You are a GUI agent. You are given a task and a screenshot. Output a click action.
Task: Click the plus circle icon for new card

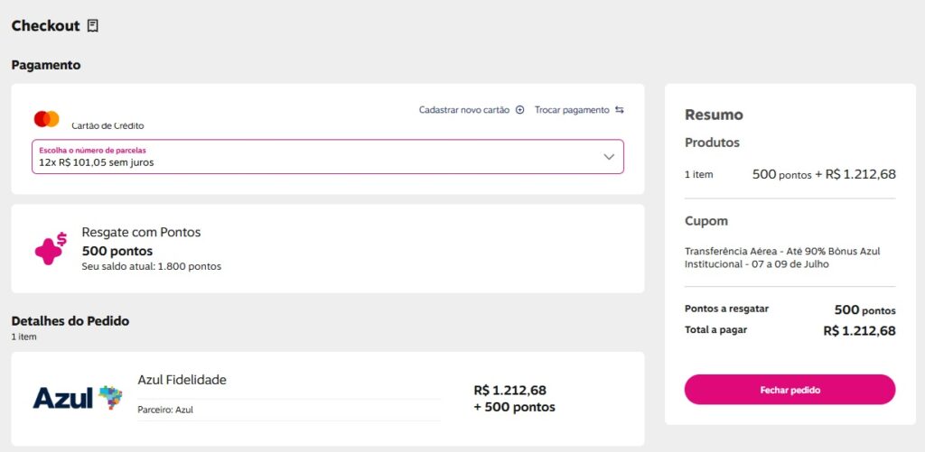[x=519, y=110]
